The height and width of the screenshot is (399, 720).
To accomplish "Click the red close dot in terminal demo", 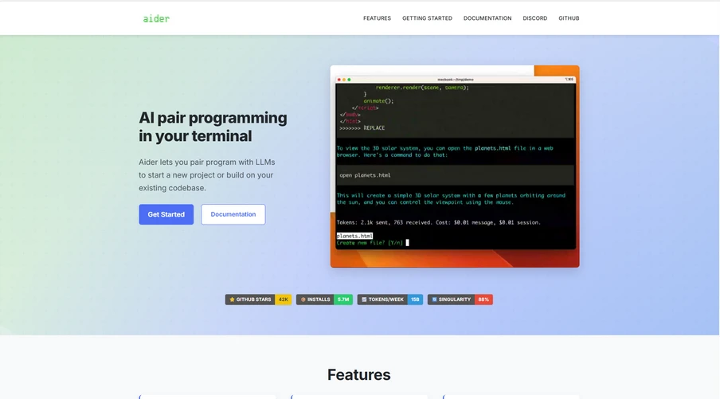I will tap(339, 80).
